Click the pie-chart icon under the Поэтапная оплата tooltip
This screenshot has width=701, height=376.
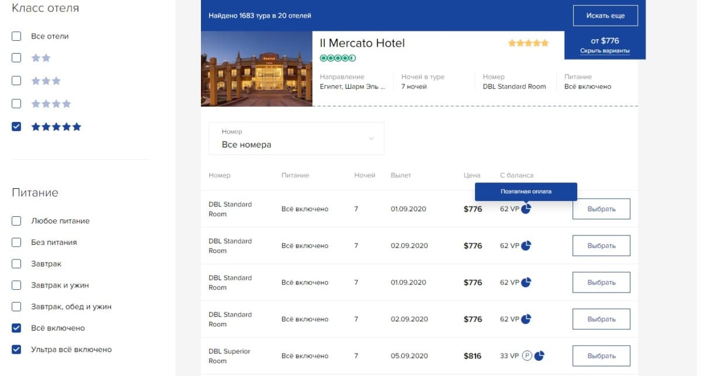click(526, 209)
